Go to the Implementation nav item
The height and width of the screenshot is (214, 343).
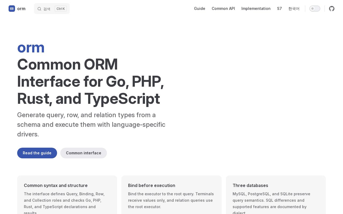point(256,9)
